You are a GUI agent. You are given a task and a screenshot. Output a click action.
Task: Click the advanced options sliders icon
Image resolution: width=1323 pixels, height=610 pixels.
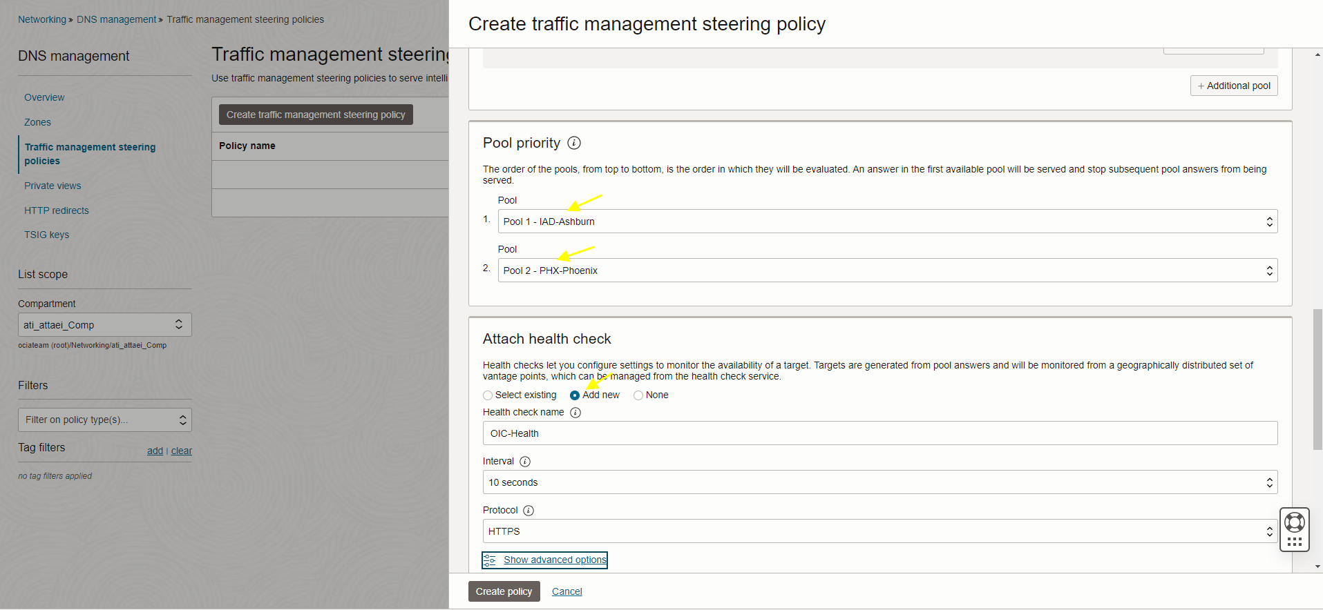(x=490, y=560)
